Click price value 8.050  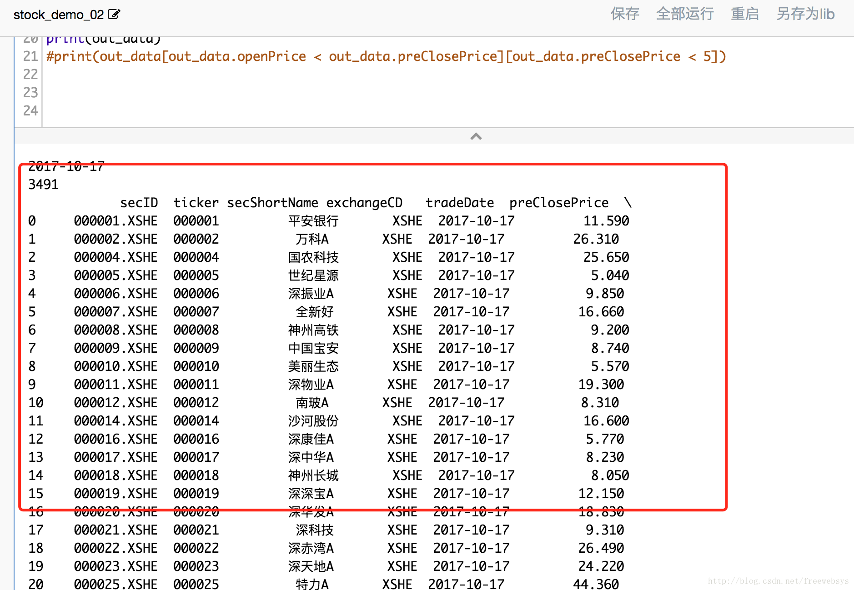click(610, 475)
